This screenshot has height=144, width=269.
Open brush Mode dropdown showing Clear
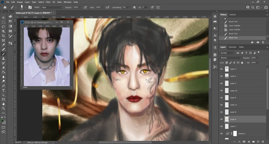coord(52,8)
